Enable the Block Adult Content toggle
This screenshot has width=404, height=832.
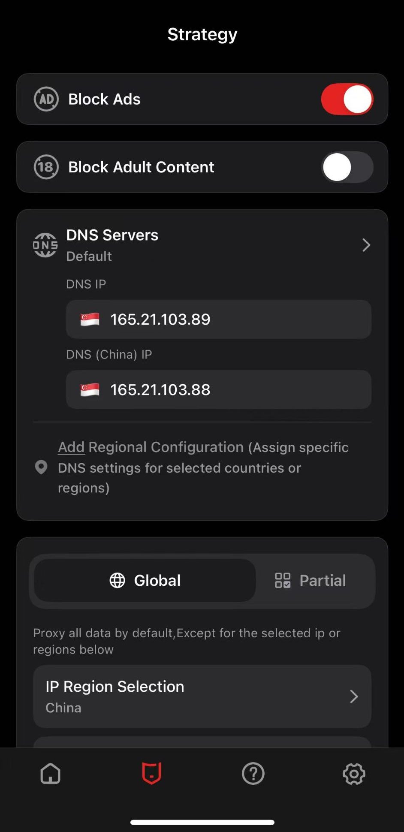point(347,167)
